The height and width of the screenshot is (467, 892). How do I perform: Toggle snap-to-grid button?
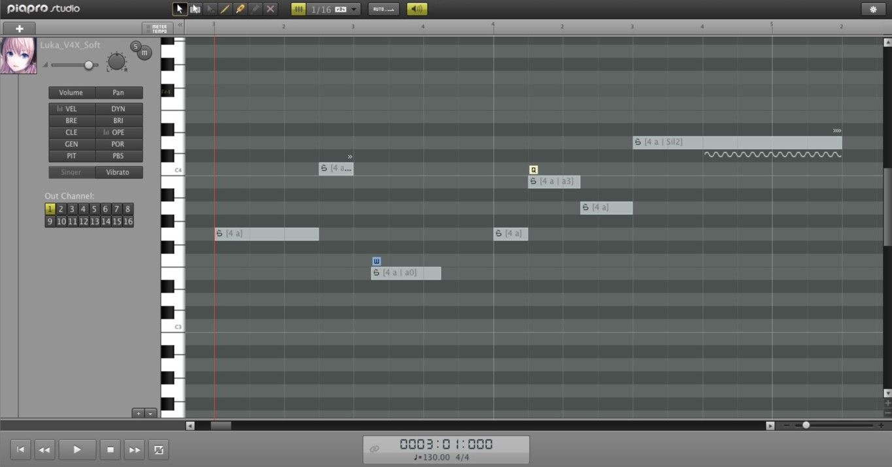pyautogui.click(x=298, y=9)
